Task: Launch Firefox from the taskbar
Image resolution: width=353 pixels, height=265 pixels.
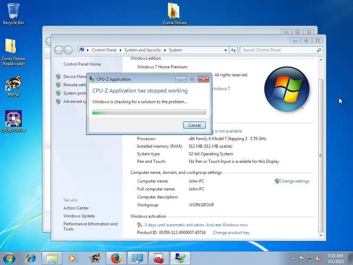Action: (116, 258)
